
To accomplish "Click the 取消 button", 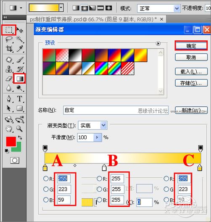I will coord(191,57).
